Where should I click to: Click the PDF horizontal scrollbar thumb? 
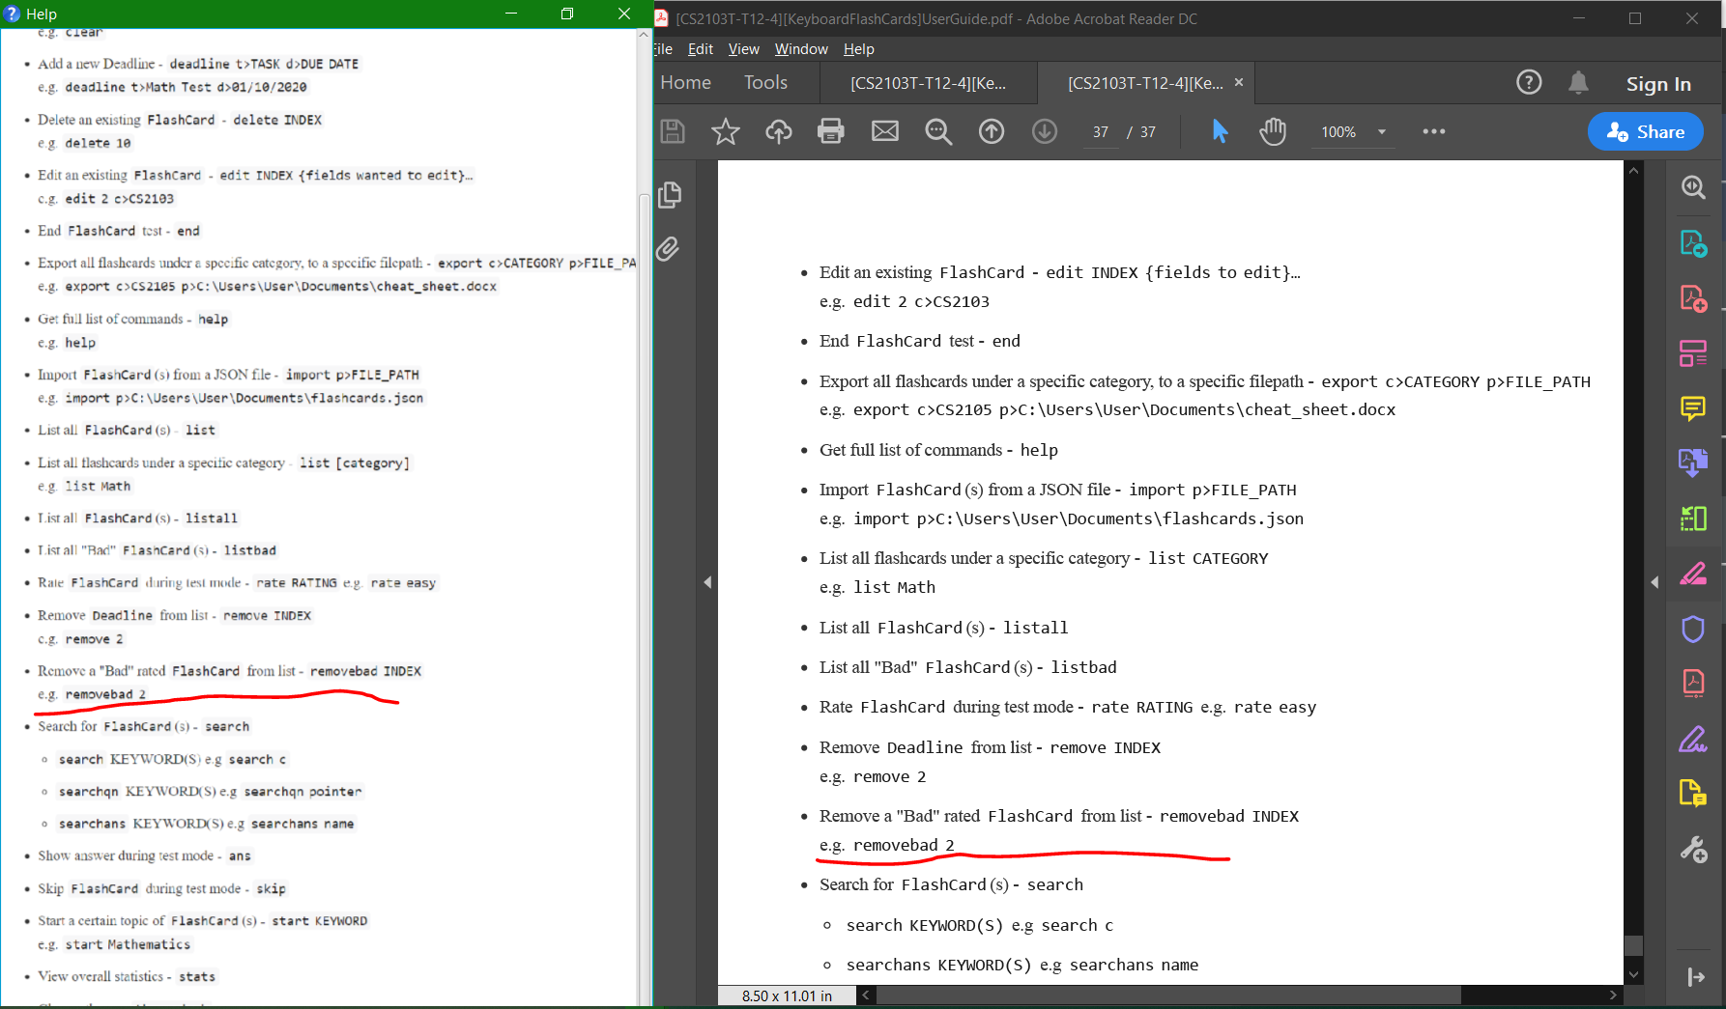pos(1168,995)
